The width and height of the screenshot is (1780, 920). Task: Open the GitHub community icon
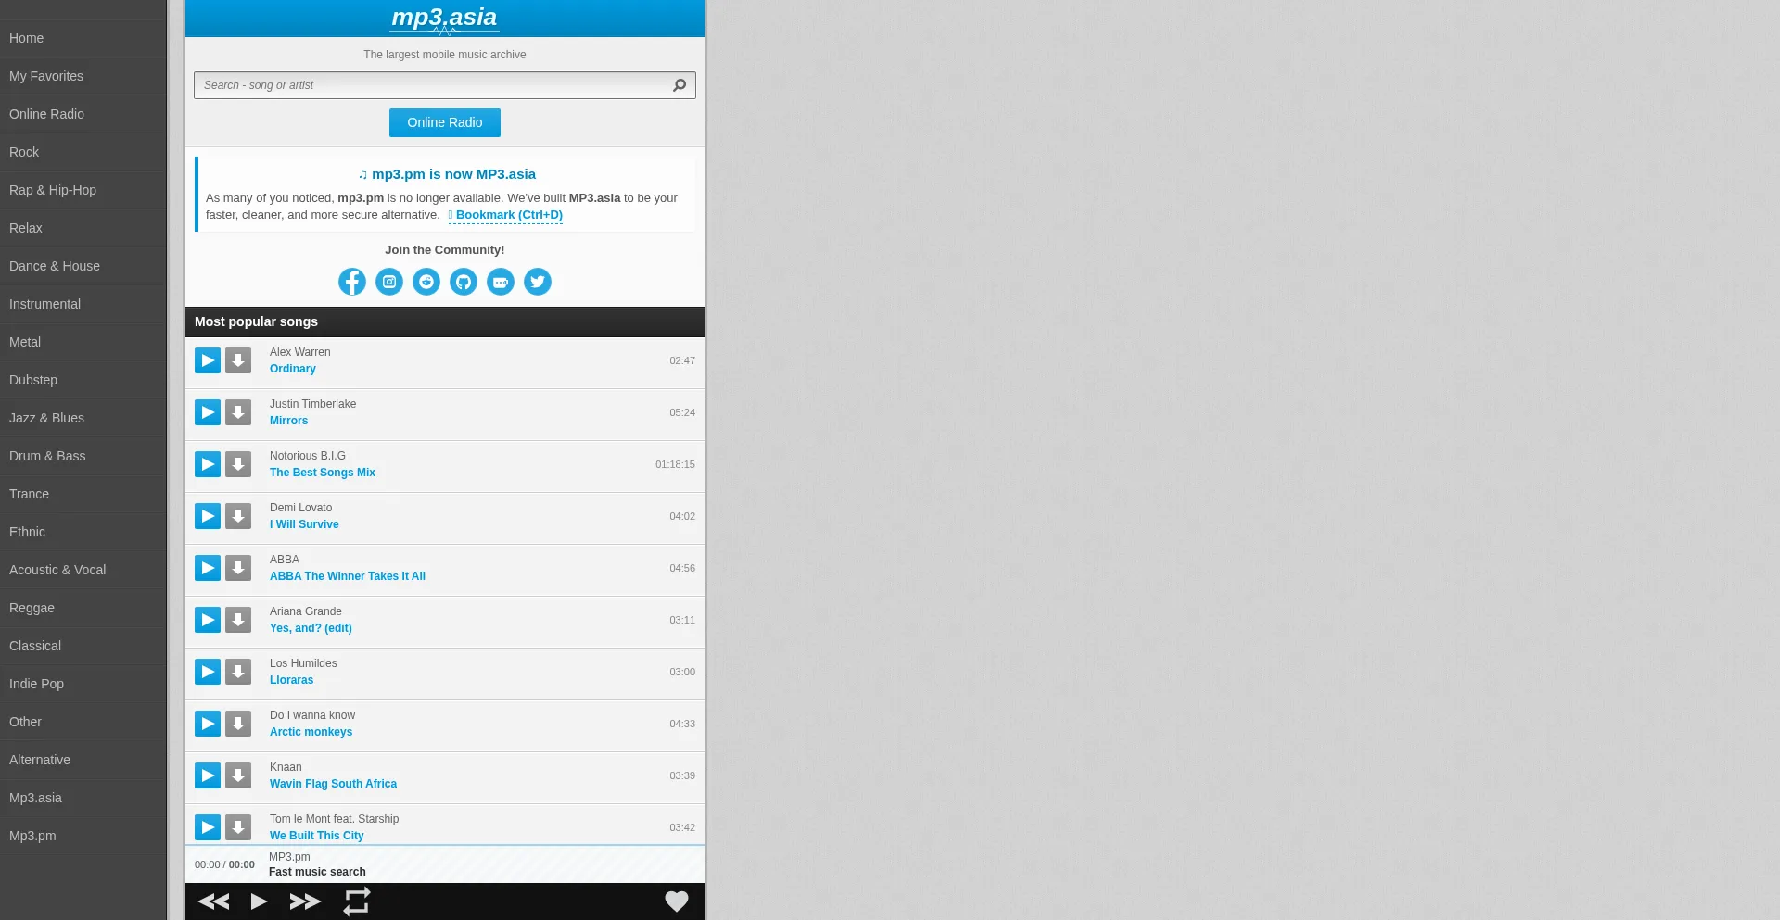tap(464, 282)
